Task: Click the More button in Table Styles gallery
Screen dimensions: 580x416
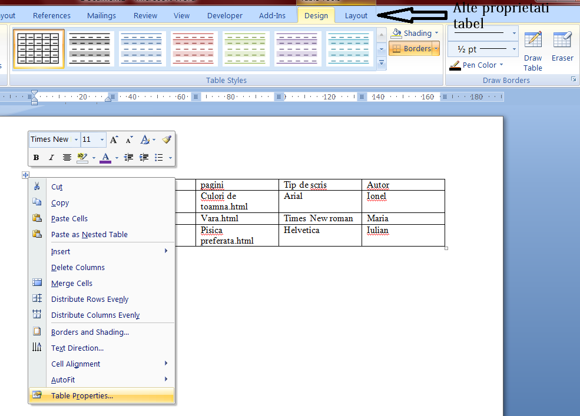Action: point(382,63)
